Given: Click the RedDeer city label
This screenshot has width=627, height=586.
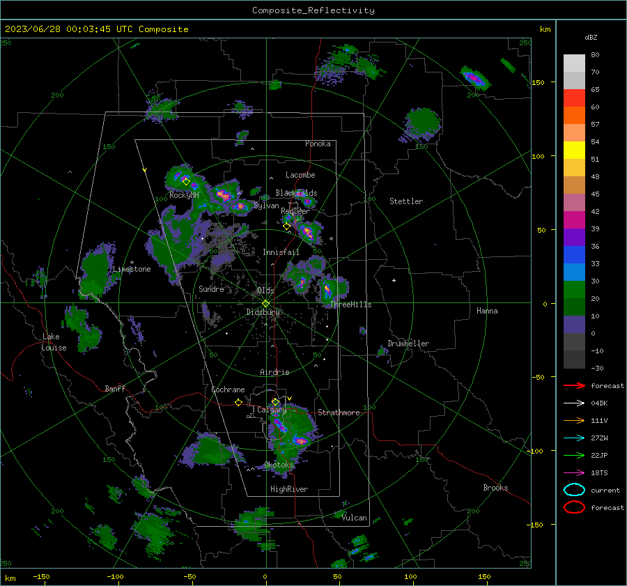Looking at the screenshot, I should tap(295, 211).
